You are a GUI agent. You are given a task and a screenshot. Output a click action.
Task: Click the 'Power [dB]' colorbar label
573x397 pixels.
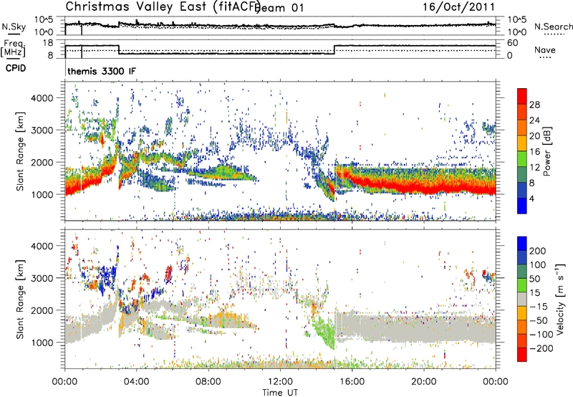coord(546,151)
